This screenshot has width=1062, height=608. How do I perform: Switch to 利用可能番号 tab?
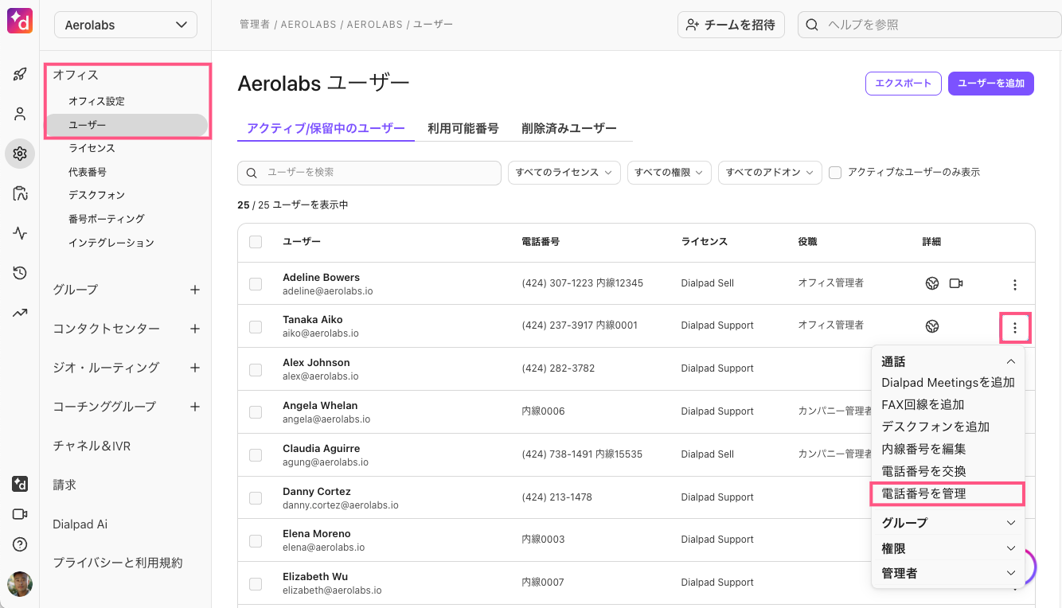tap(463, 128)
